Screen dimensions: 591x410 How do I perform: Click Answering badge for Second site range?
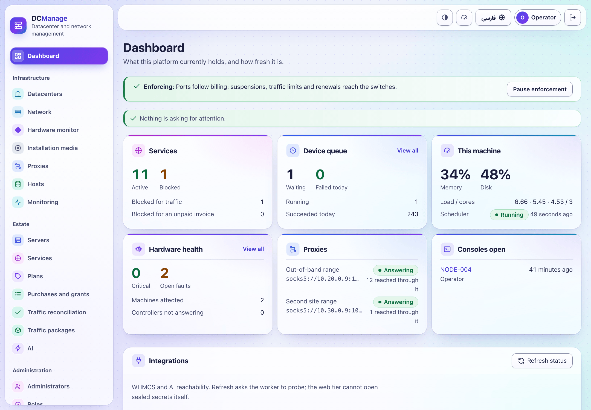coord(396,302)
